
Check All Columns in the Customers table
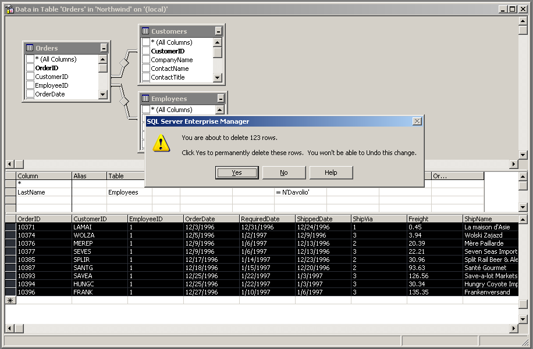pos(145,42)
